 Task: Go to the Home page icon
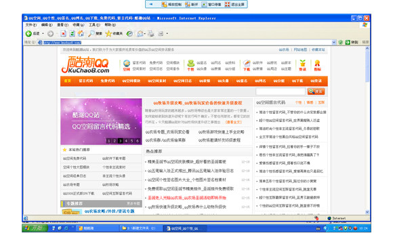pos(81,33)
